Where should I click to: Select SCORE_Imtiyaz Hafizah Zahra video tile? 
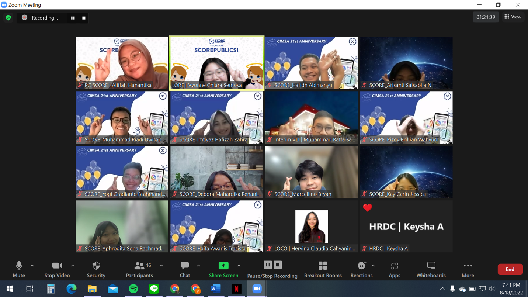pos(217,117)
